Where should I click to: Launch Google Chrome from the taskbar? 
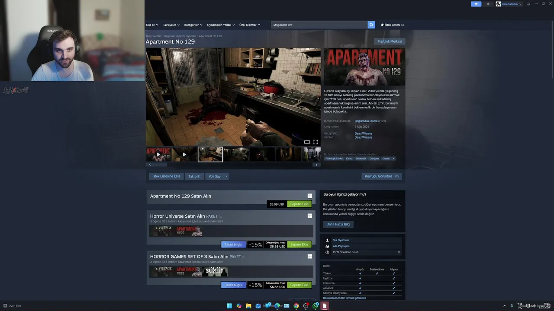296,306
